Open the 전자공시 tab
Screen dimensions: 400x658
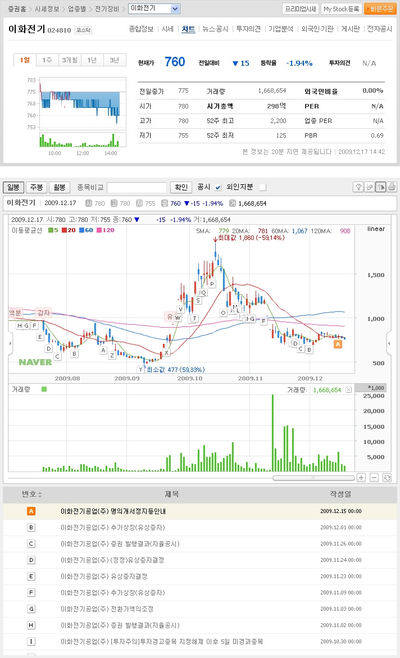coord(379,29)
